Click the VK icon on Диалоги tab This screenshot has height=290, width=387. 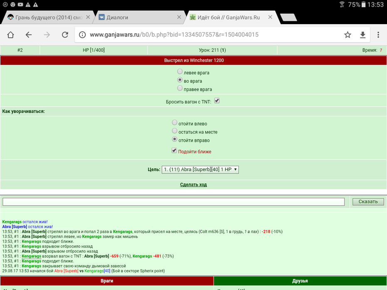click(x=102, y=17)
